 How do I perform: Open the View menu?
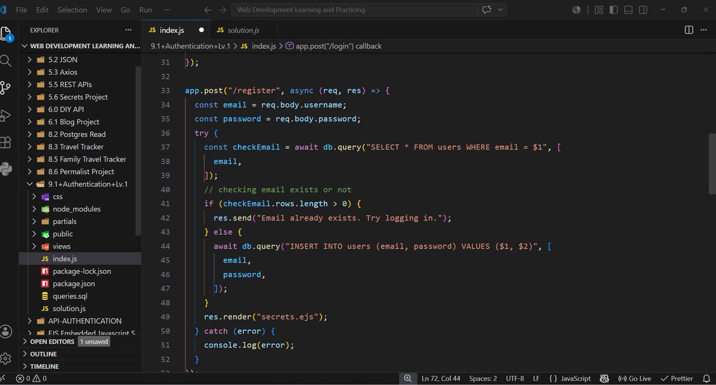(104, 10)
